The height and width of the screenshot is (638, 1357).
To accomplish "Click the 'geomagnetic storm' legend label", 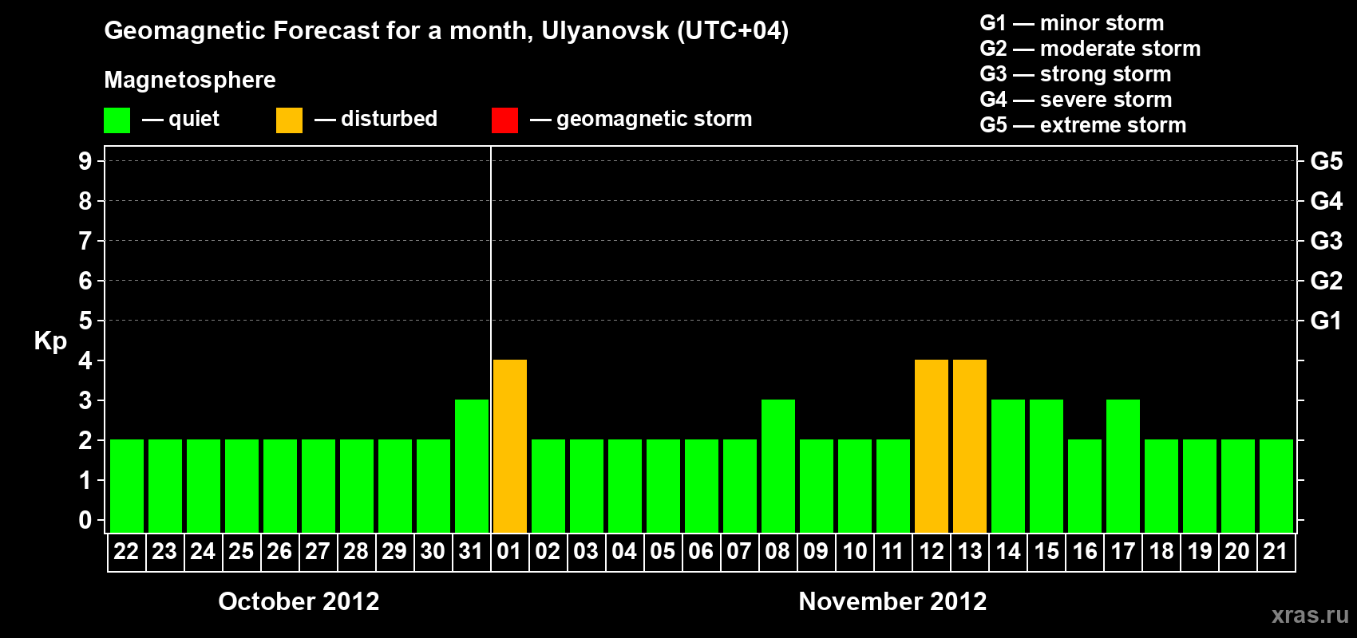I will click(x=654, y=119).
